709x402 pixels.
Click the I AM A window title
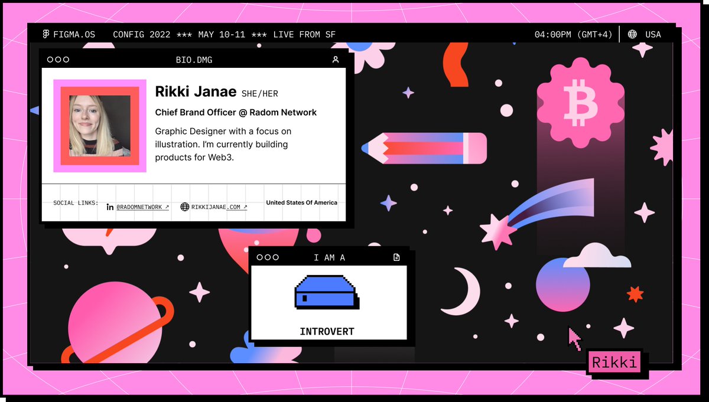tap(329, 257)
